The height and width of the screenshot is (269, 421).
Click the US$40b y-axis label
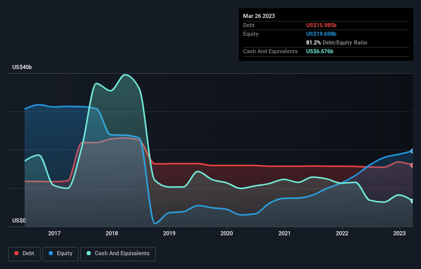(22, 67)
